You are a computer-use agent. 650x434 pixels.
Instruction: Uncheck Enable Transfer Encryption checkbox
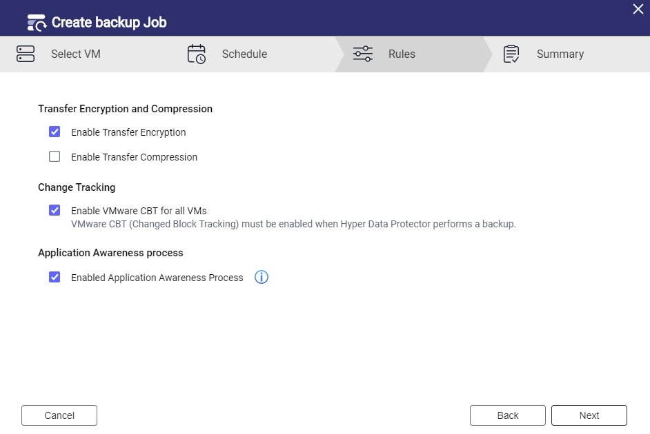[x=55, y=132]
